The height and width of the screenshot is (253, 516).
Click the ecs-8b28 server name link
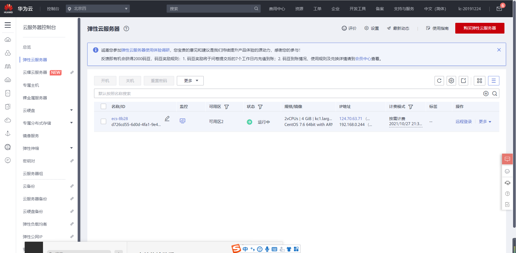pos(120,118)
